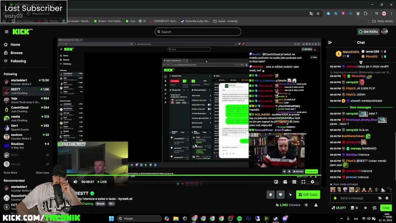Open Boudzou channel in Following list
This screenshot has height=223, width=396.
click(x=26, y=146)
